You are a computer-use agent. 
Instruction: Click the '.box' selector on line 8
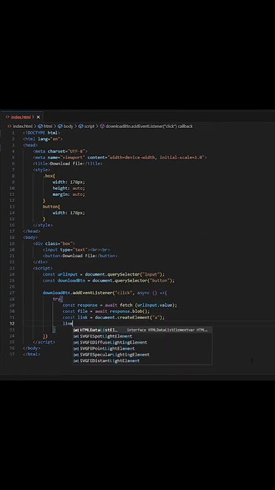coord(48,176)
